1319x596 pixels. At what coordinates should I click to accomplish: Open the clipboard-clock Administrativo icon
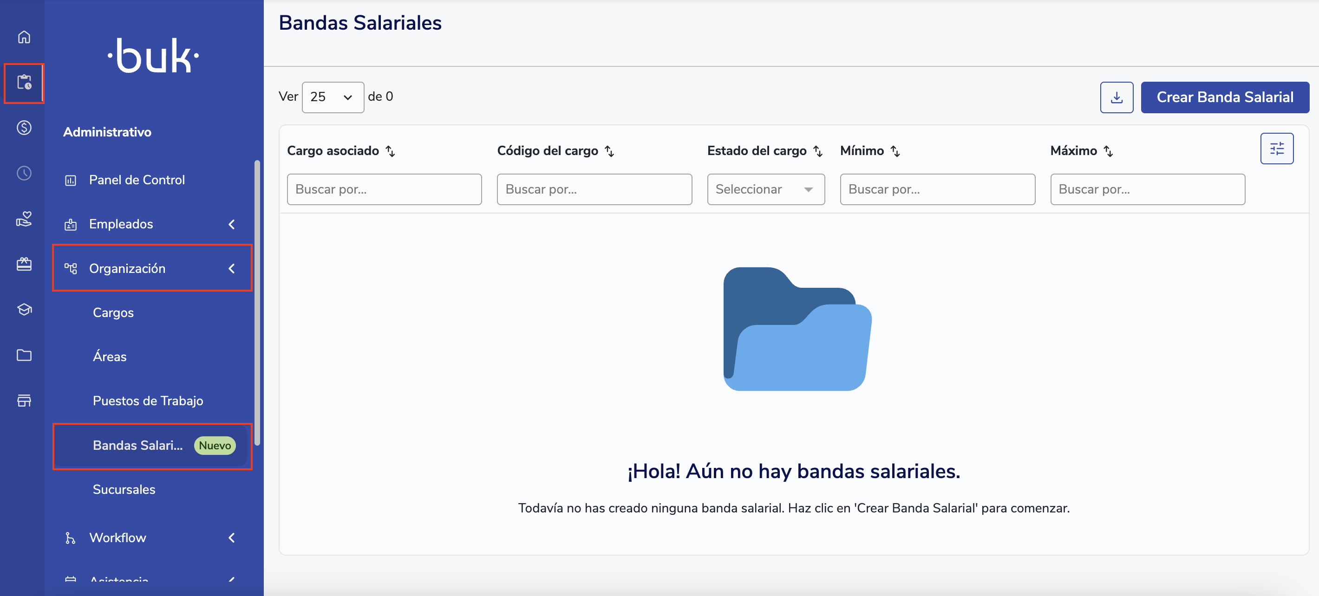click(x=24, y=82)
